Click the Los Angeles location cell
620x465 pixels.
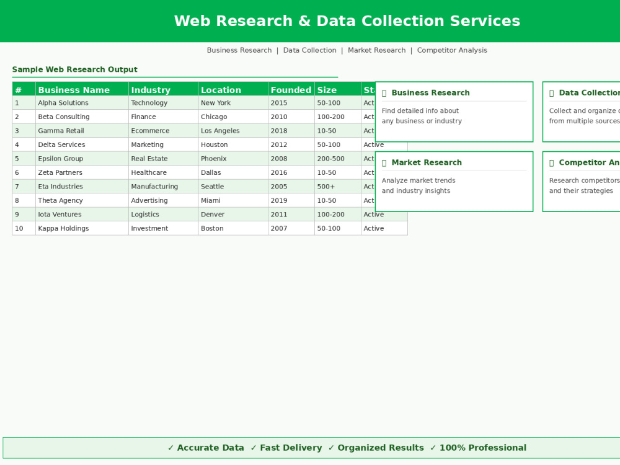(x=233, y=130)
